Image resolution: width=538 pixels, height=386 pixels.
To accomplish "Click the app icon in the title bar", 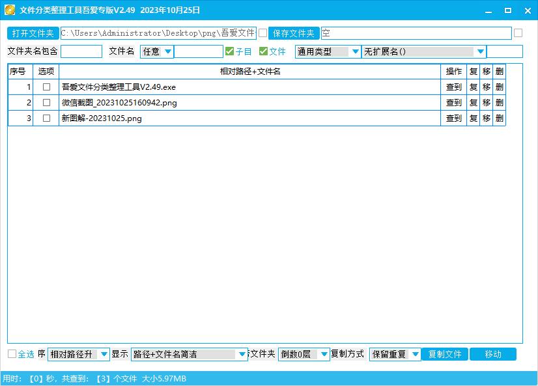I will pos(8,10).
